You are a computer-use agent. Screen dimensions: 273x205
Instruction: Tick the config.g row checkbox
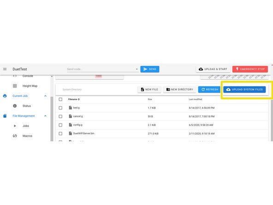(x=60, y=125)
